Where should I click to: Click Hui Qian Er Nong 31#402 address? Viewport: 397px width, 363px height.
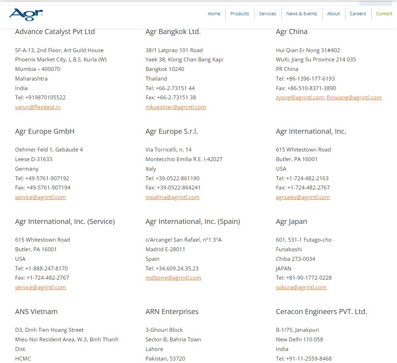pyautogui.click(x=308, y=50)
